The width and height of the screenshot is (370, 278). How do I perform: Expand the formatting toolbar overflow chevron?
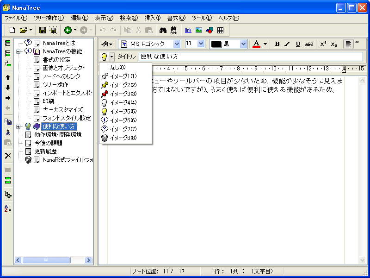click(x=357, y=42)
